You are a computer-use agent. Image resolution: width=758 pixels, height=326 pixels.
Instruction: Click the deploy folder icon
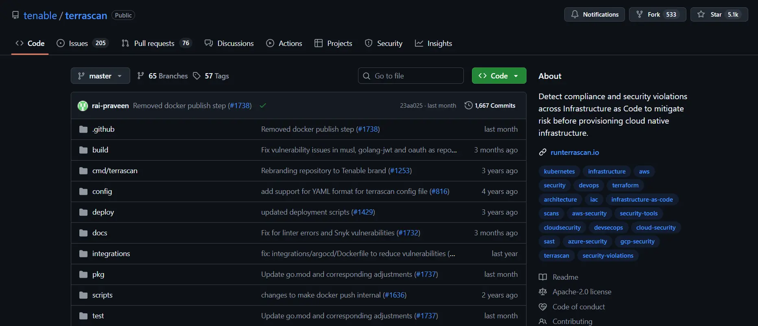(83, 212)
